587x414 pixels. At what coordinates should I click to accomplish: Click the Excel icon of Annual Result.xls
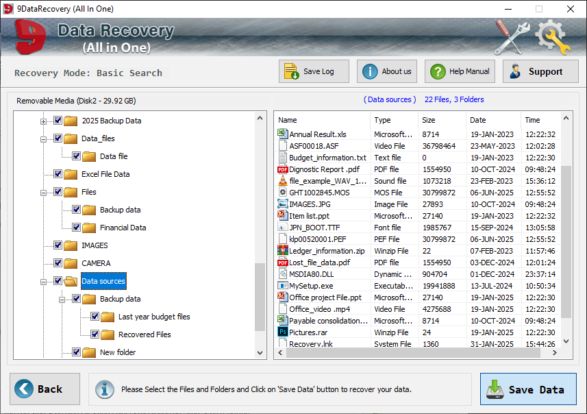click(x=283, y=134)
